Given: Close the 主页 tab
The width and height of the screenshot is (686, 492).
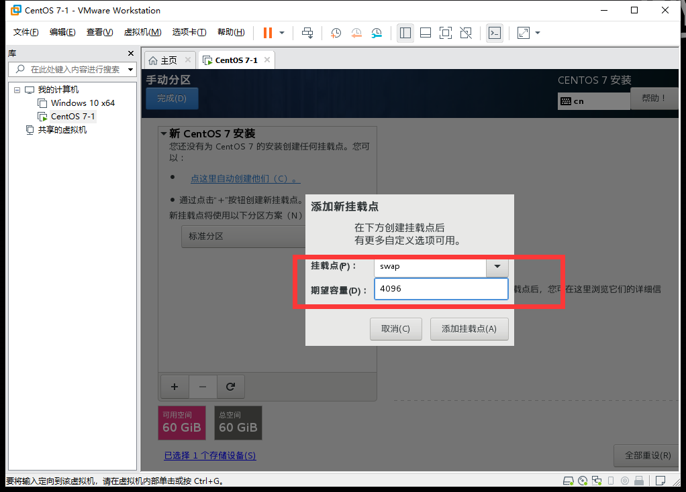Looking at the screenshot, I should (188, 60).
